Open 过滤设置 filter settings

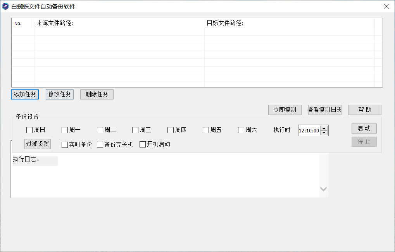[x=37, y=144]
